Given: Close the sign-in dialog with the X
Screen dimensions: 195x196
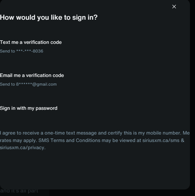Looking at the screenshot, I should tap(174, 7).
